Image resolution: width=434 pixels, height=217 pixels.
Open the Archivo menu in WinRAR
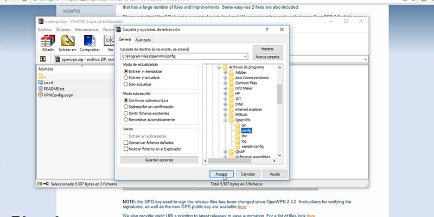click(x=44, y=30)
